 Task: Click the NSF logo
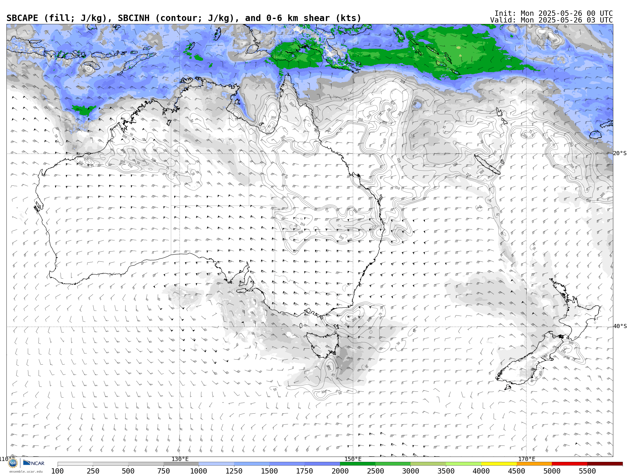(x=13, y=463)
